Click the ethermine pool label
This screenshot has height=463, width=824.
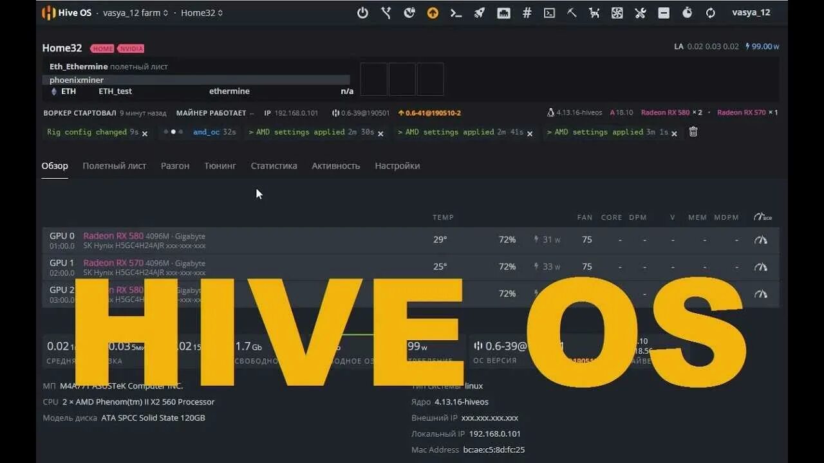229,91
